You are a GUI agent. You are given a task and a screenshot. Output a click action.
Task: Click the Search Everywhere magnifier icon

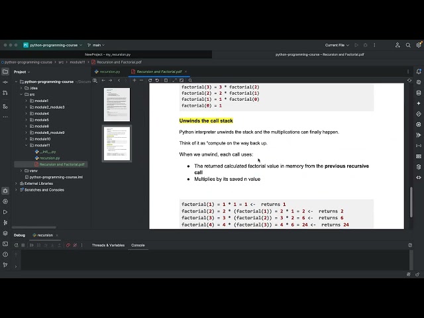point(408,45)
